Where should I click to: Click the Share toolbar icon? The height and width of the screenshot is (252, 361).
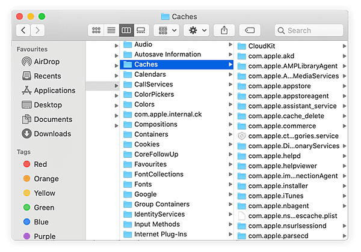(224, 30)
